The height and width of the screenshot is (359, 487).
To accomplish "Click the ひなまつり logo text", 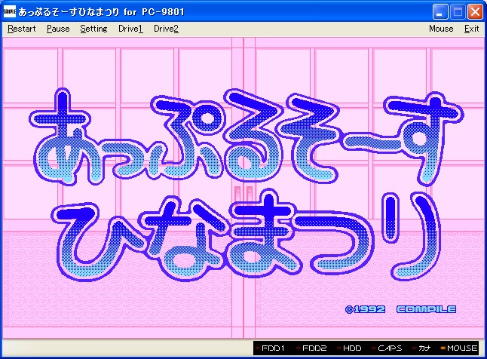I will (247, 236).
